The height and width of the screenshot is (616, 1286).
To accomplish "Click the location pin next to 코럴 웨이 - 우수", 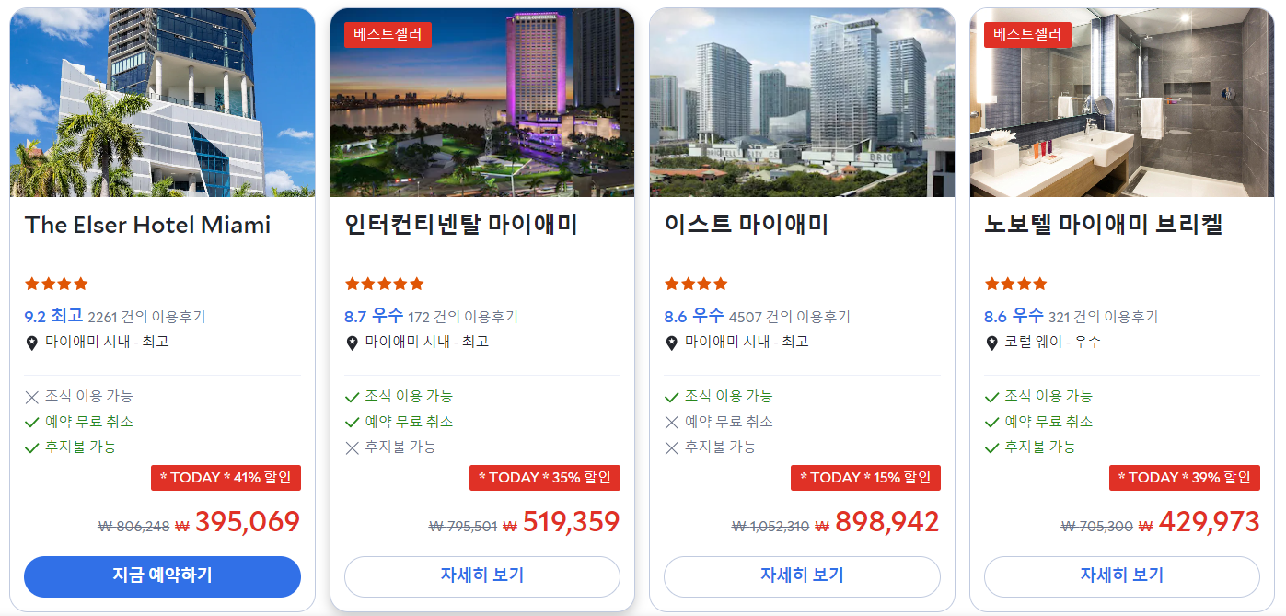I will tap(991, 343).
